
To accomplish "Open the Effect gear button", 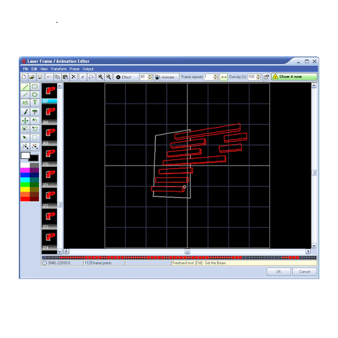I will 126,77.
